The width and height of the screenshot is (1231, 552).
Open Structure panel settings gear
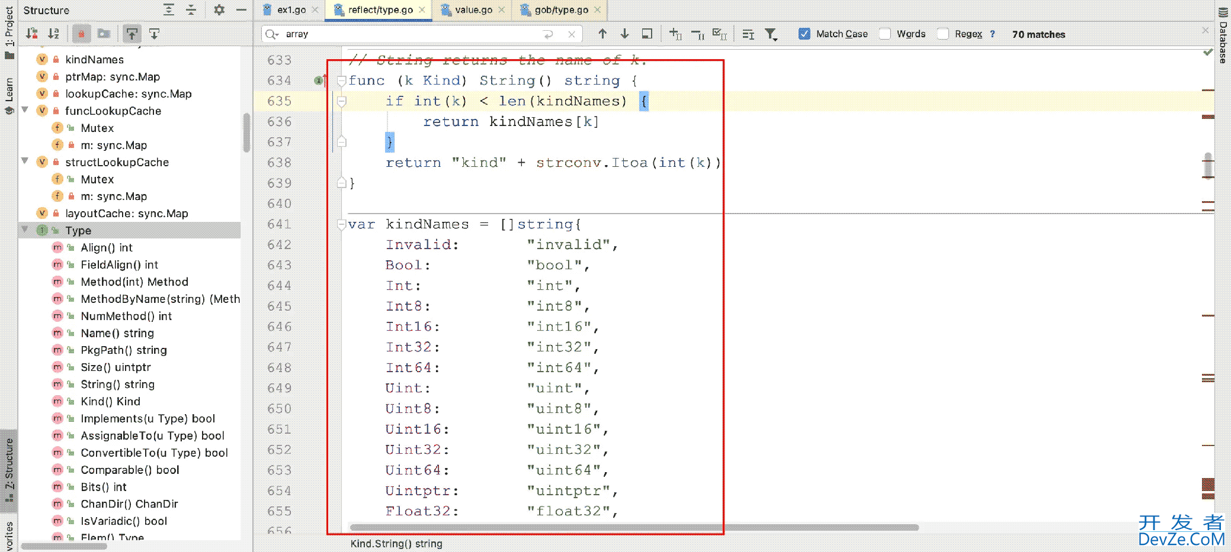(219, 9)
